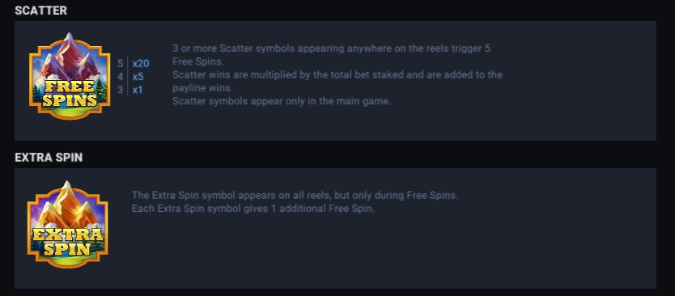This screenshot has width=675, height=296.
Task: Click the EXTRA SPIN lettering on the symbol
Action: point(68,242)
